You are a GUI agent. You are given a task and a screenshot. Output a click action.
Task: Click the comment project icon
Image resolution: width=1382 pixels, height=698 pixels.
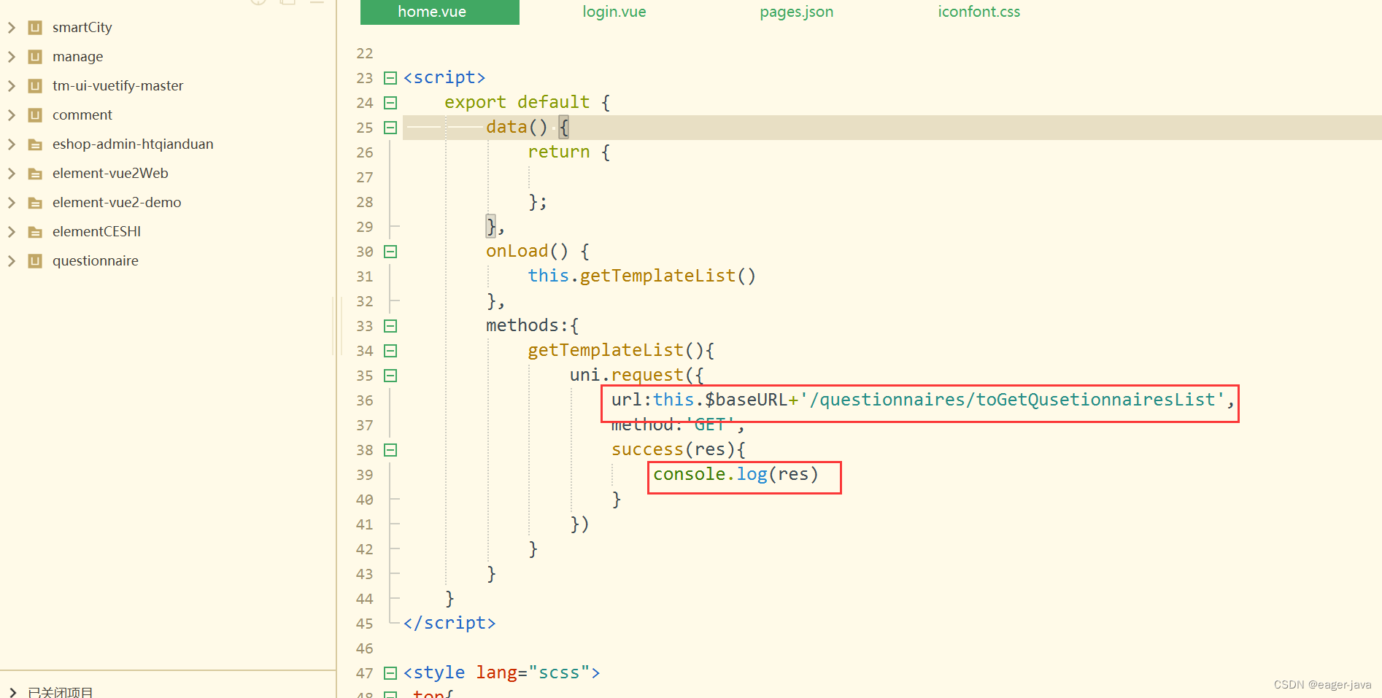35,115
